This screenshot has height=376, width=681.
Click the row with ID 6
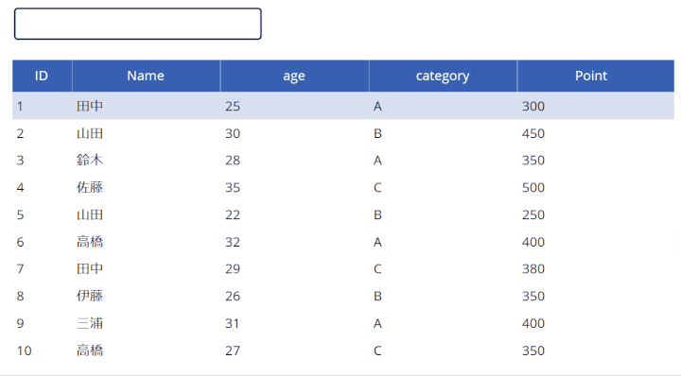[x=343, y=242]
